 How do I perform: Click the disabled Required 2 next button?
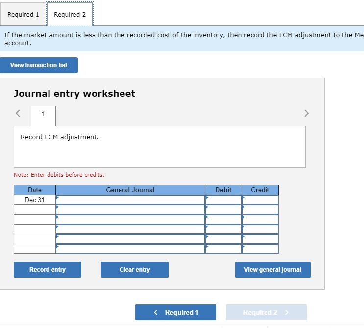click(266, 312)
